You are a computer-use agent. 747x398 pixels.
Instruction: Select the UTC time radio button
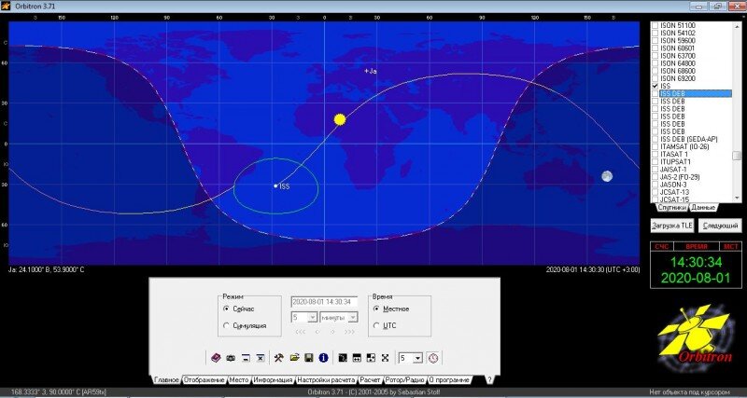click(377, 325)
